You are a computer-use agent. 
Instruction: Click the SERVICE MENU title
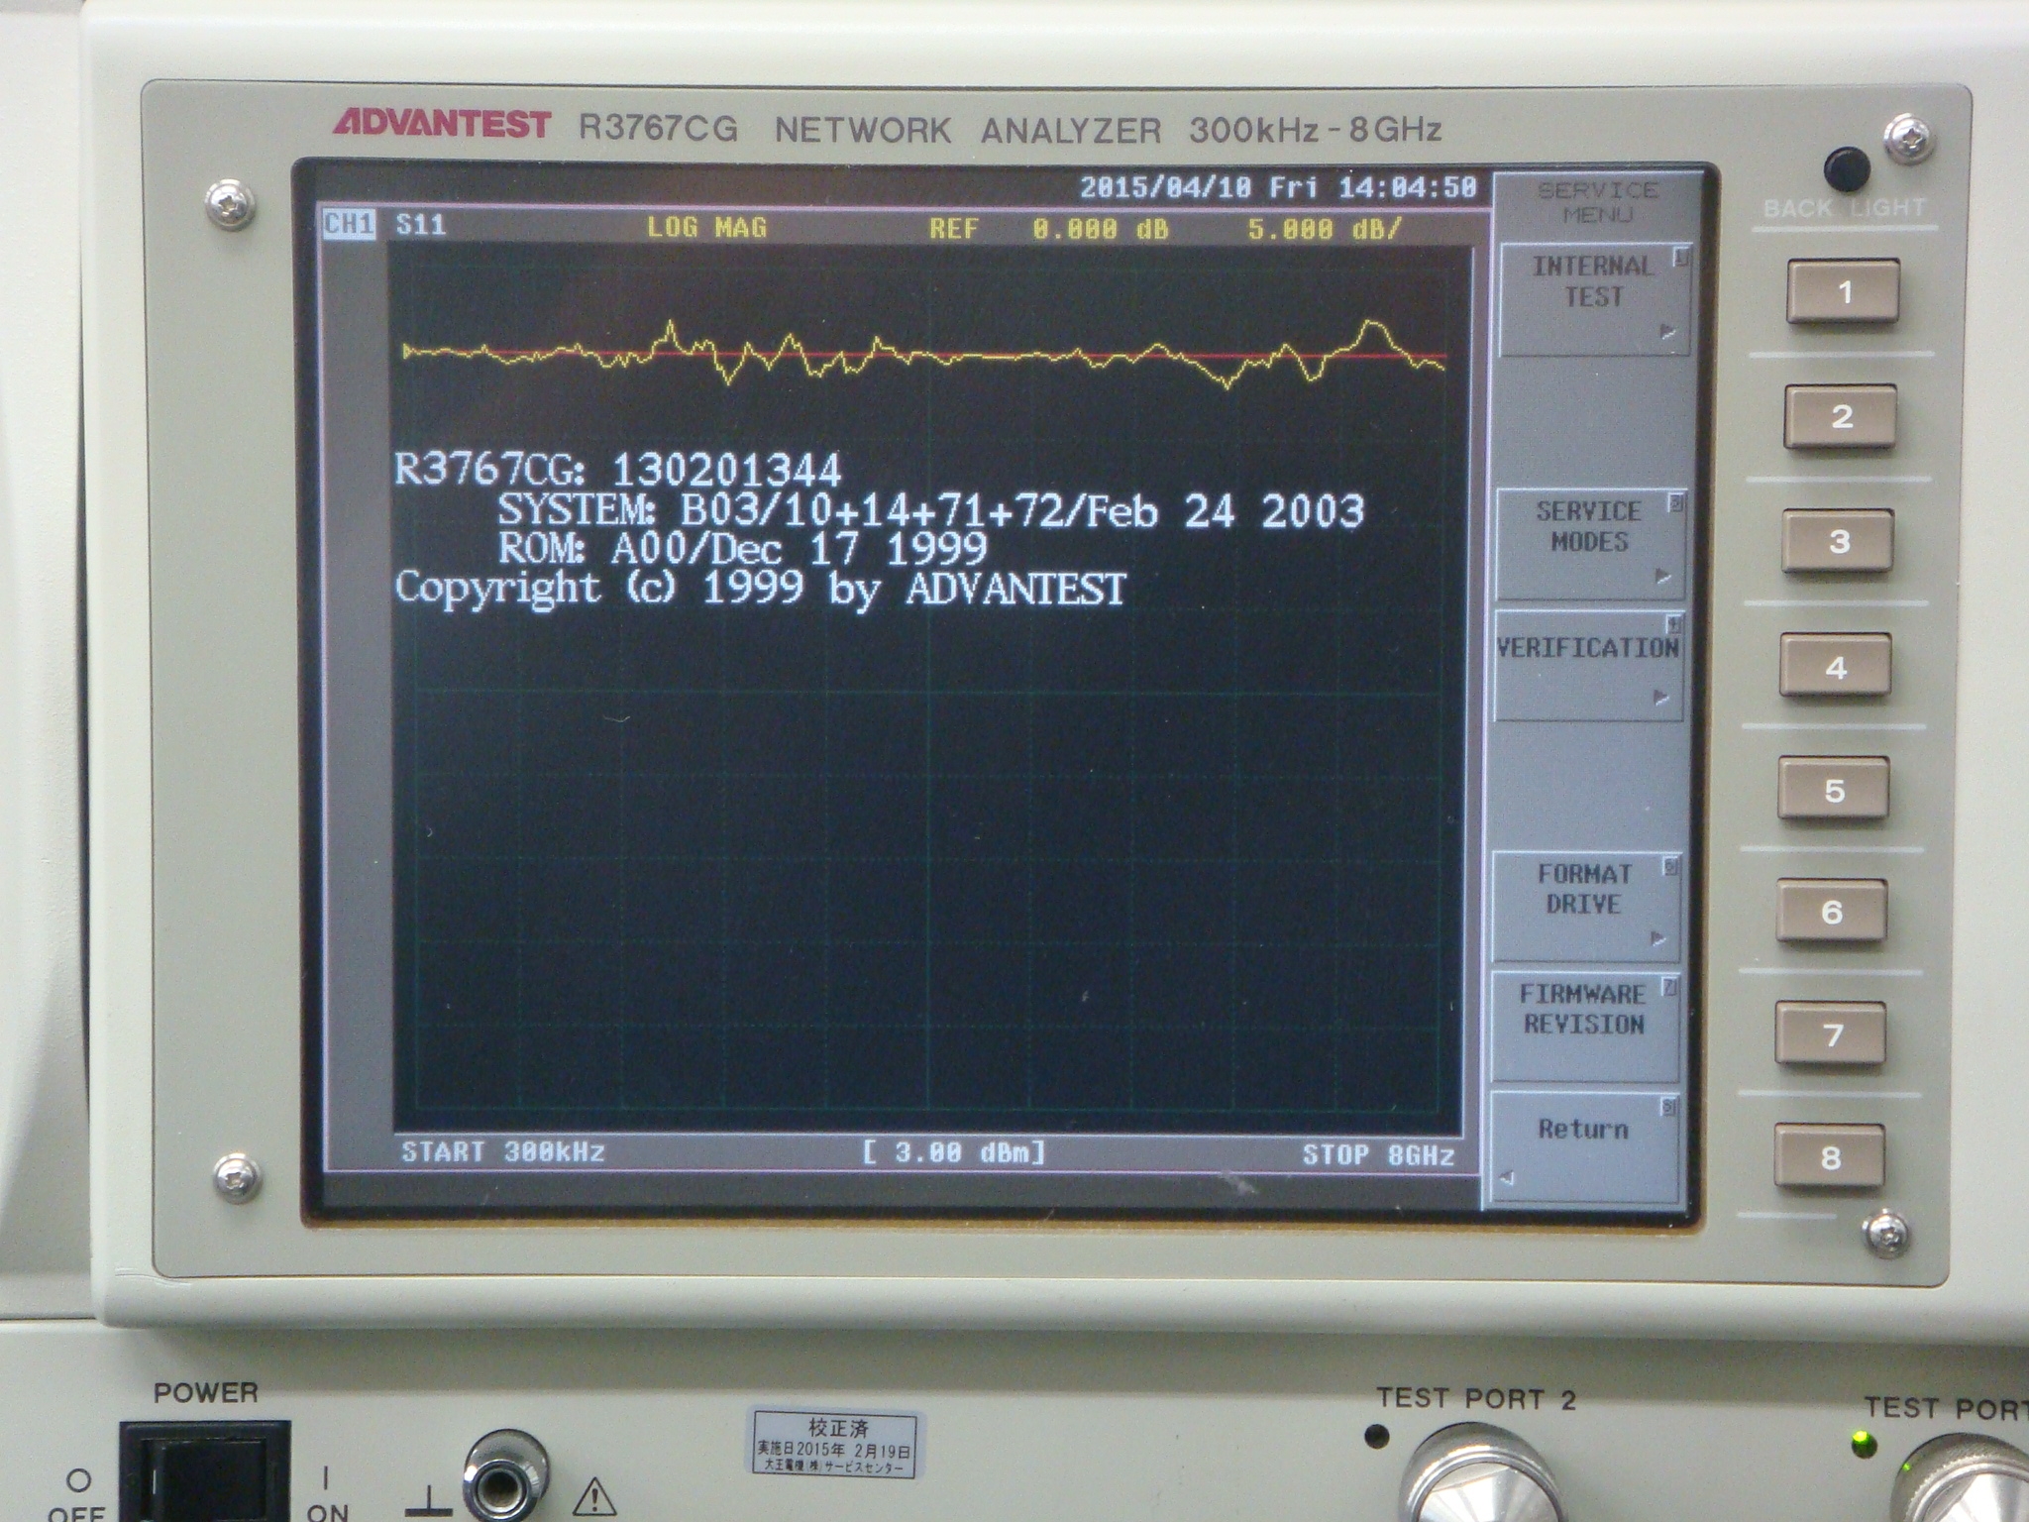click(1597, 202)
